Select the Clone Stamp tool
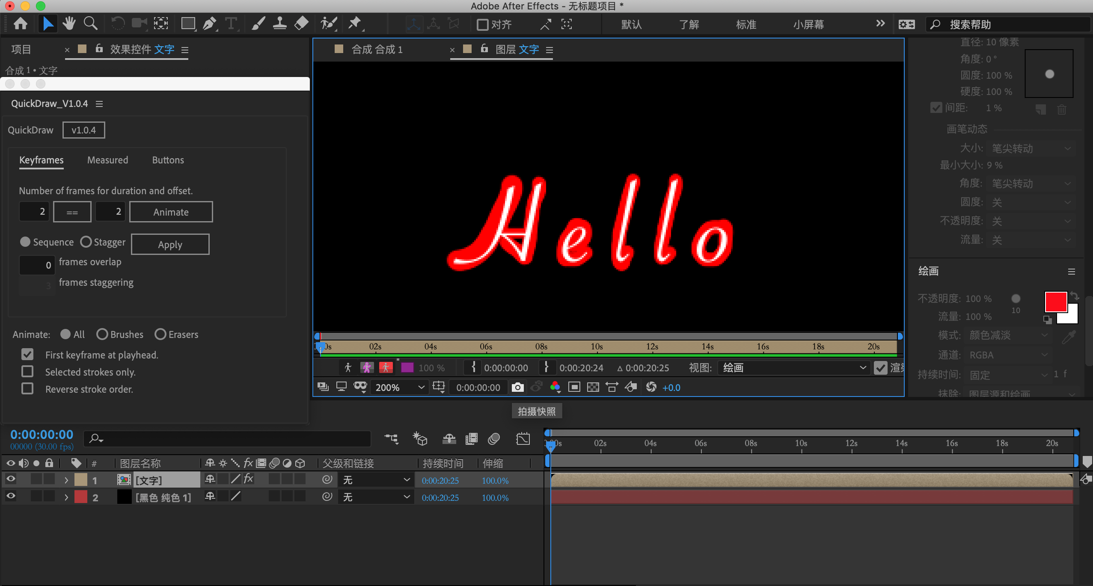Screen dimensions: 1093x586 point(280,24)
